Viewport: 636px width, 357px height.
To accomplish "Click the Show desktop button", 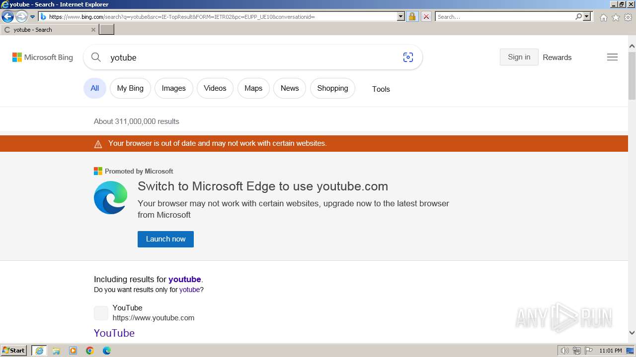I will pyautogui.click(x=631, y=351).
